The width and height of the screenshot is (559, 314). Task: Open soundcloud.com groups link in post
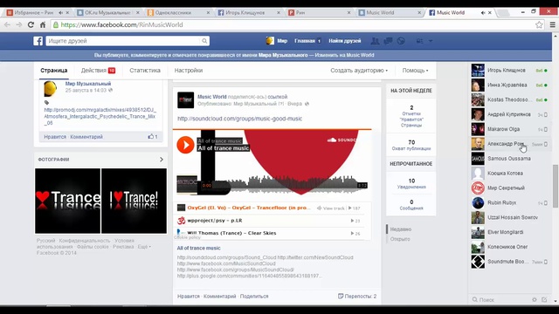pos(239,119)
